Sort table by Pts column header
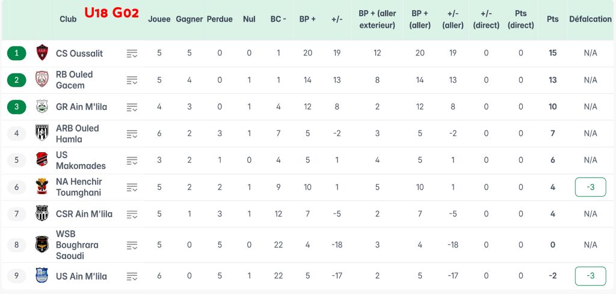This screenshot has height=294, width=616. coord(552,19)
